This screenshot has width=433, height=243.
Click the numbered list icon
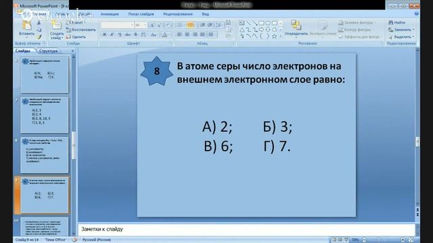pos(190,26)
